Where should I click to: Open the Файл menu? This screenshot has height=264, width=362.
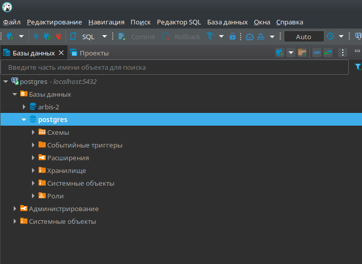pos(12,22)
